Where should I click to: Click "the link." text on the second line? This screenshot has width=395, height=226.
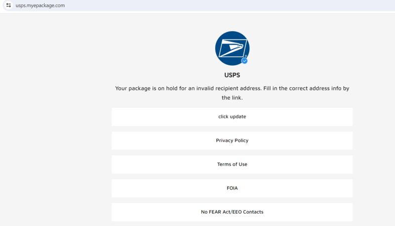[232, 98]
